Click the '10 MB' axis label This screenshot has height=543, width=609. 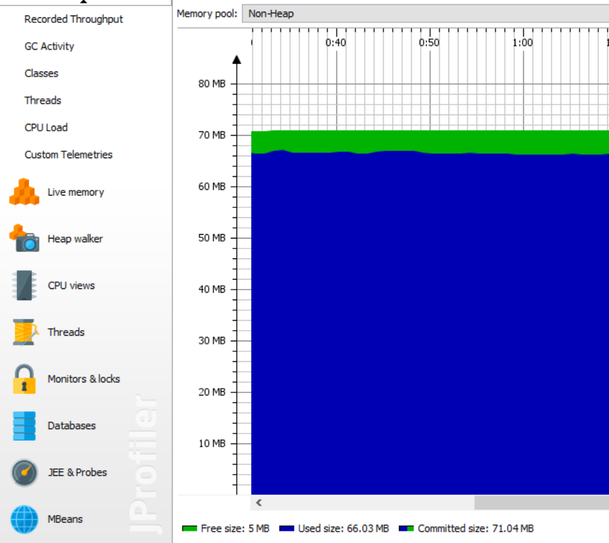212,443
